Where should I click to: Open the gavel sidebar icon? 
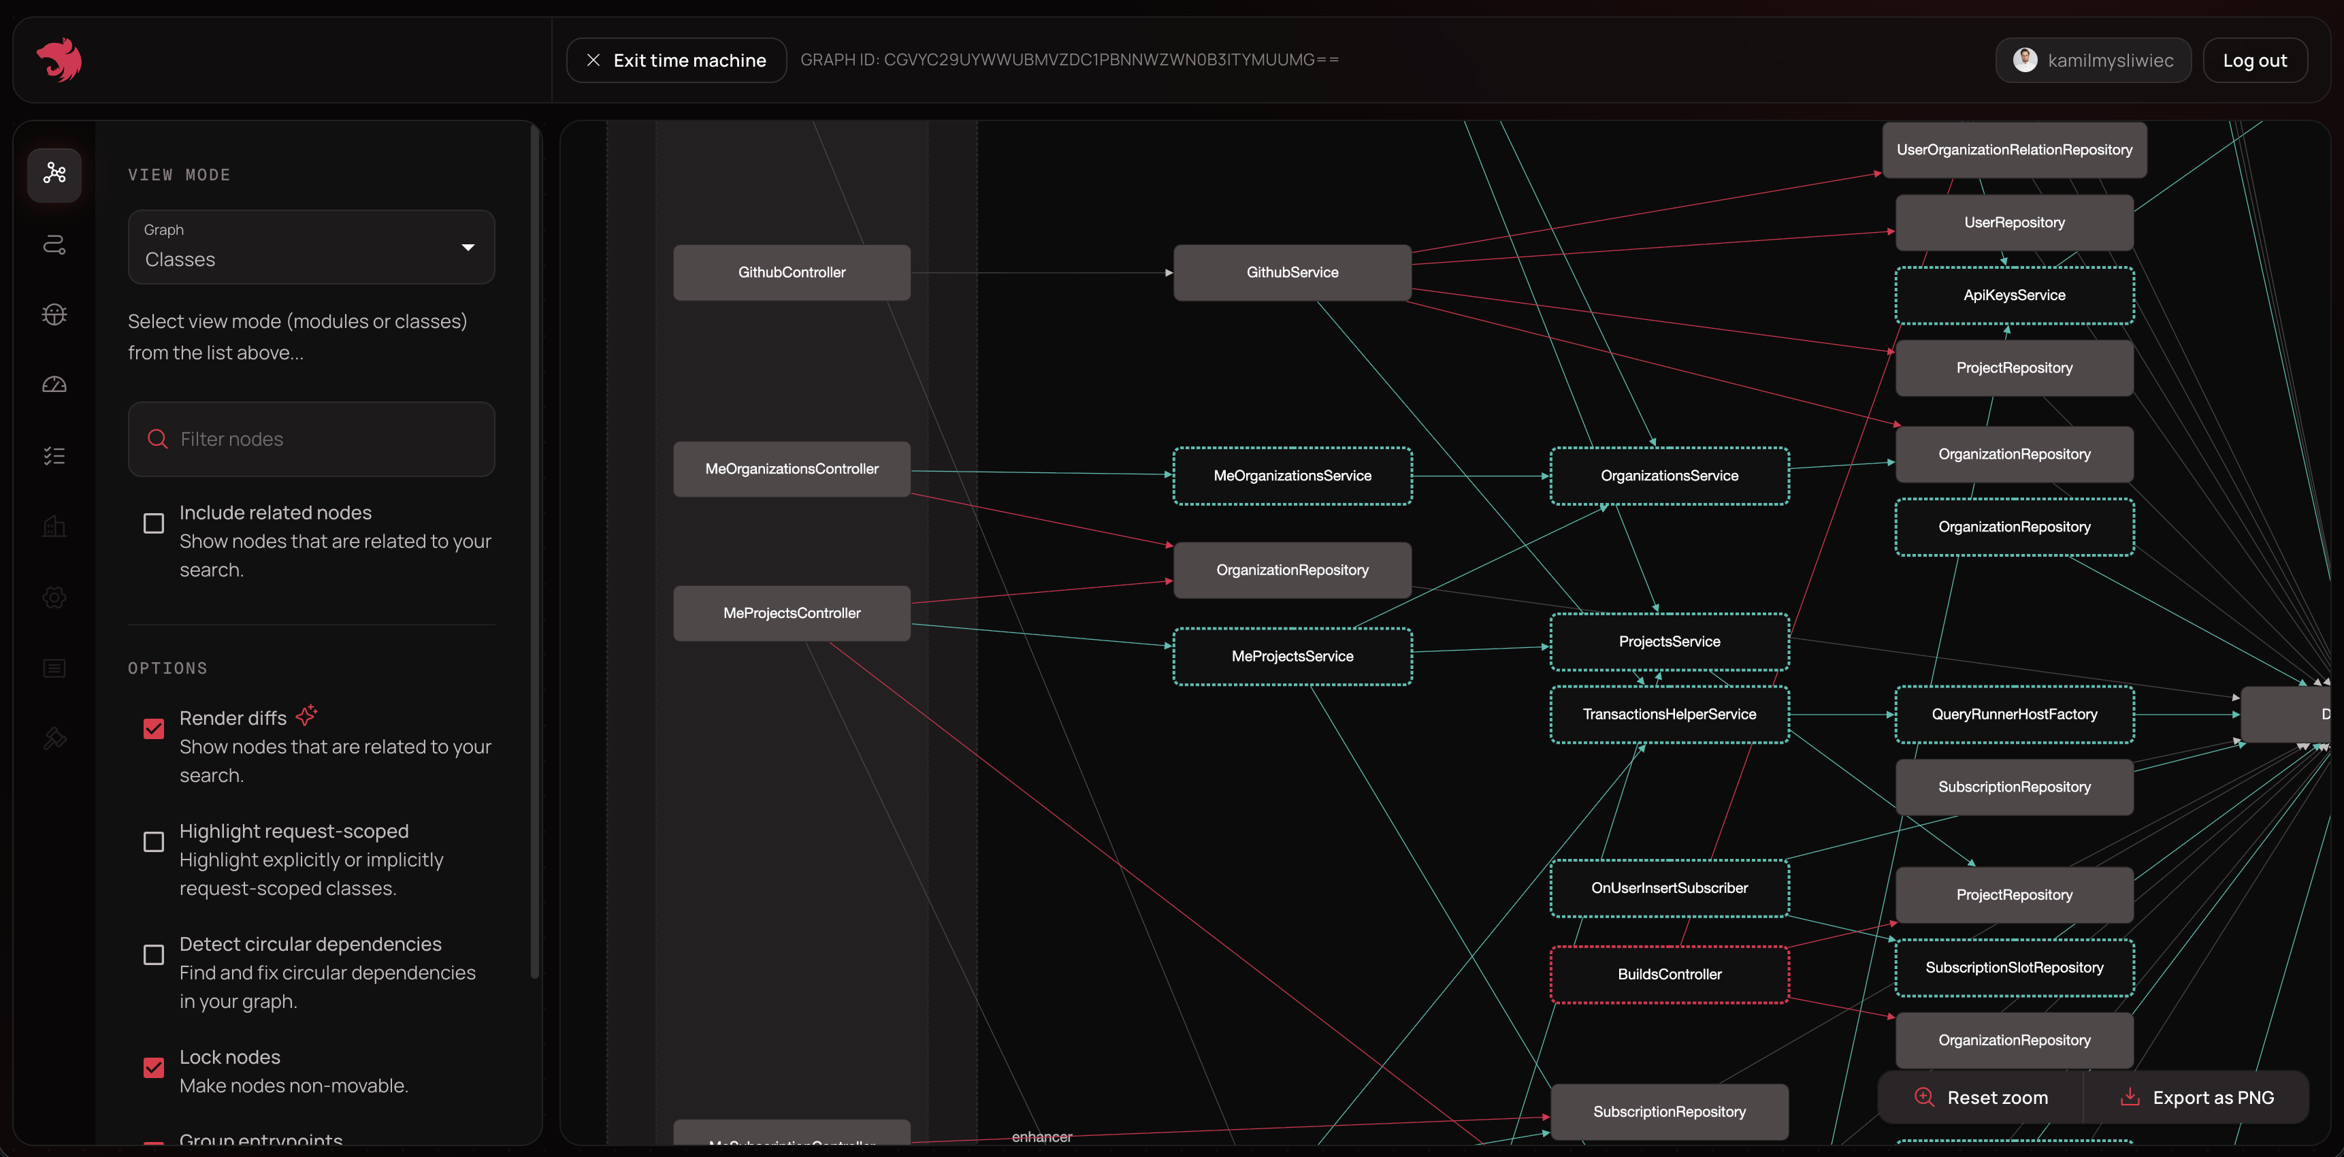(54, 738)
